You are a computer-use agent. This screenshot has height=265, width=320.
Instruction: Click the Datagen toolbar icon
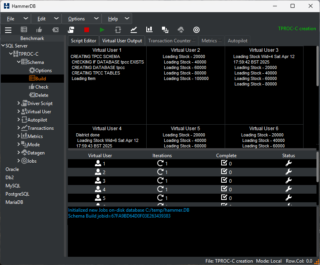point(181,30)
